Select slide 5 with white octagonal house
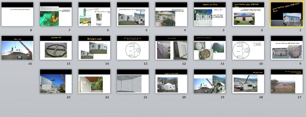Viewport: 306px width, 117px height. (133, 14)
